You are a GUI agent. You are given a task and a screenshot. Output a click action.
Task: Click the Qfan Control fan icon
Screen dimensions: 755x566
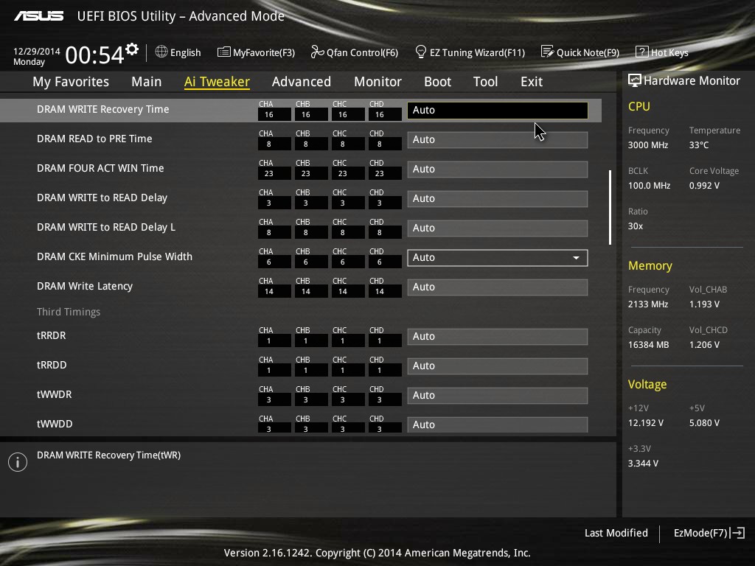(317, 52)
